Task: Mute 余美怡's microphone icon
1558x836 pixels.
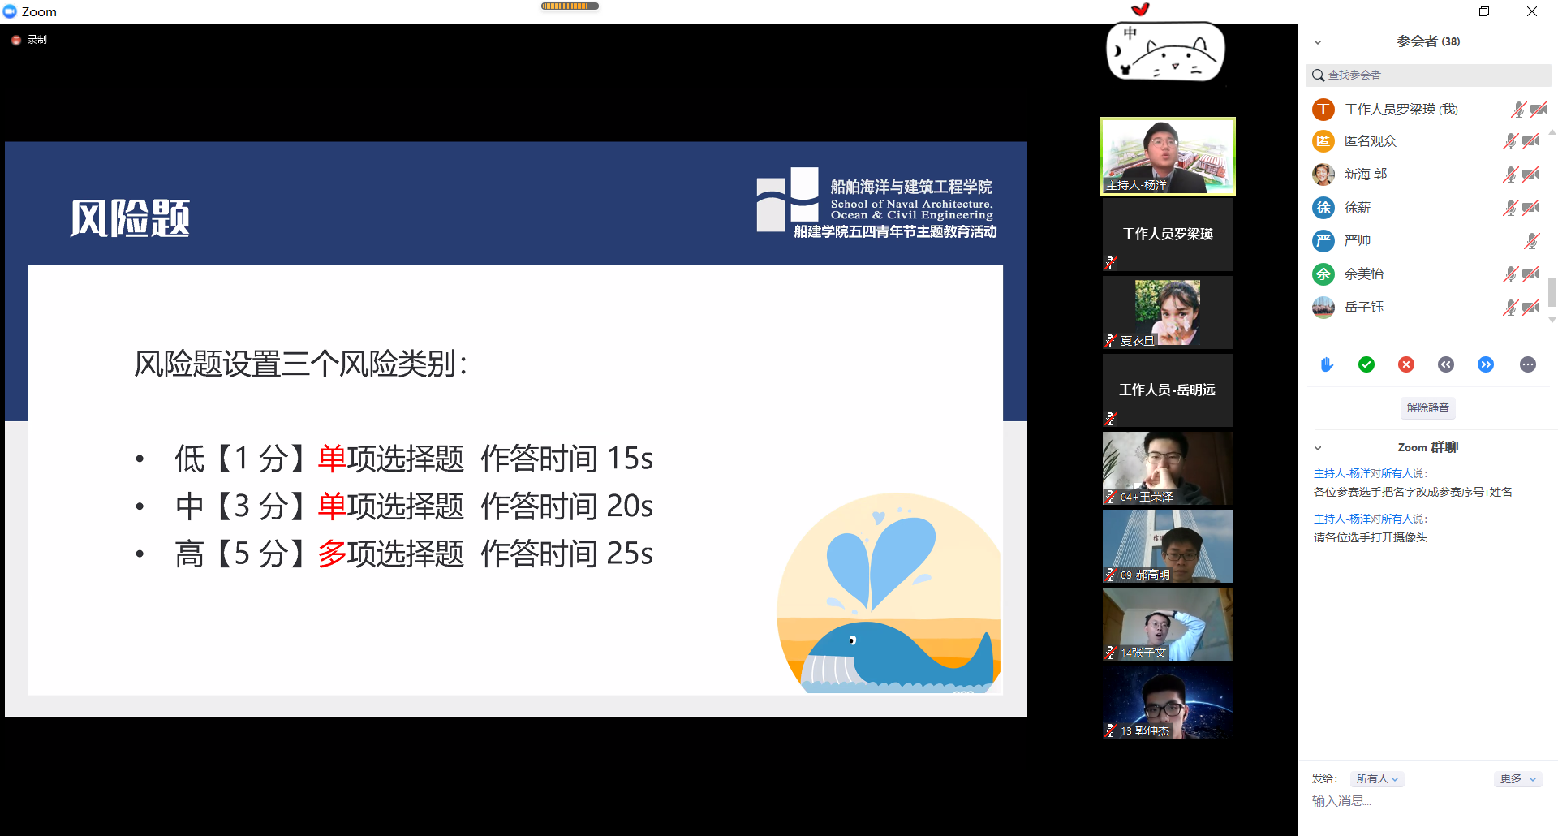Action: [1509, 274]
